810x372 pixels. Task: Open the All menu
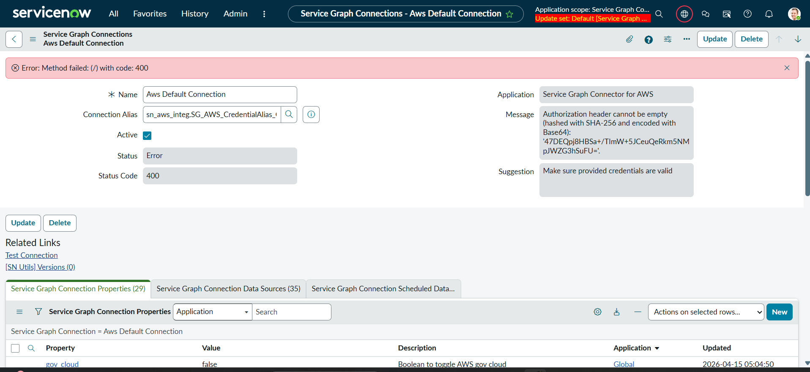point(114,14)
